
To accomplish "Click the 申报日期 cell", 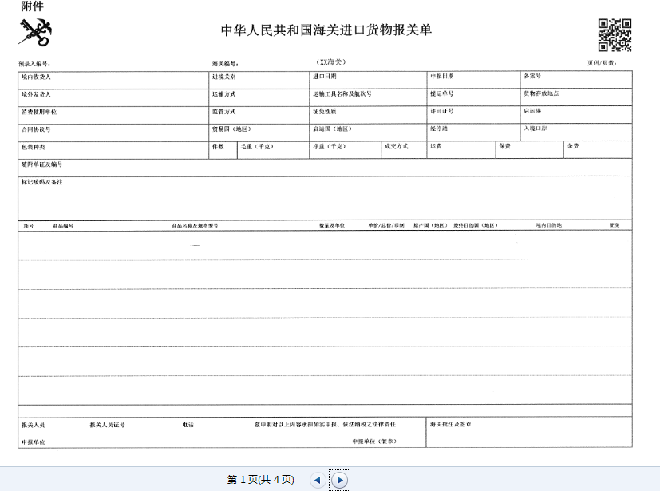I will pyautogui.click(x=473, y=80).
